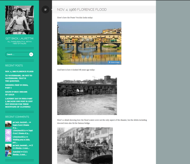Click get back, lauretadi… author on Monday comment
The height and width of the screenshot is (164, 190).
coord(21,145)
